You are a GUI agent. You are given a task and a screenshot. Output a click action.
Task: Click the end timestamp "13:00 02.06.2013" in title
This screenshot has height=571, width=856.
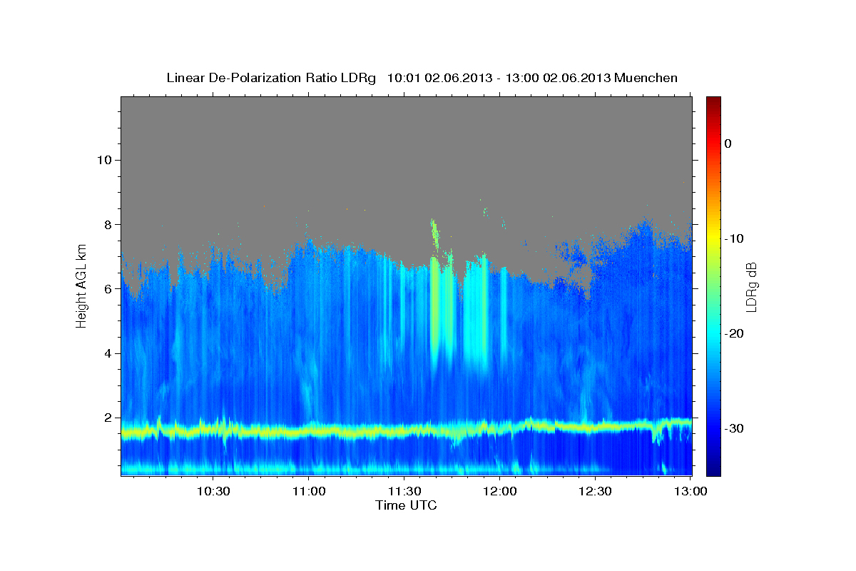(558, 78)
